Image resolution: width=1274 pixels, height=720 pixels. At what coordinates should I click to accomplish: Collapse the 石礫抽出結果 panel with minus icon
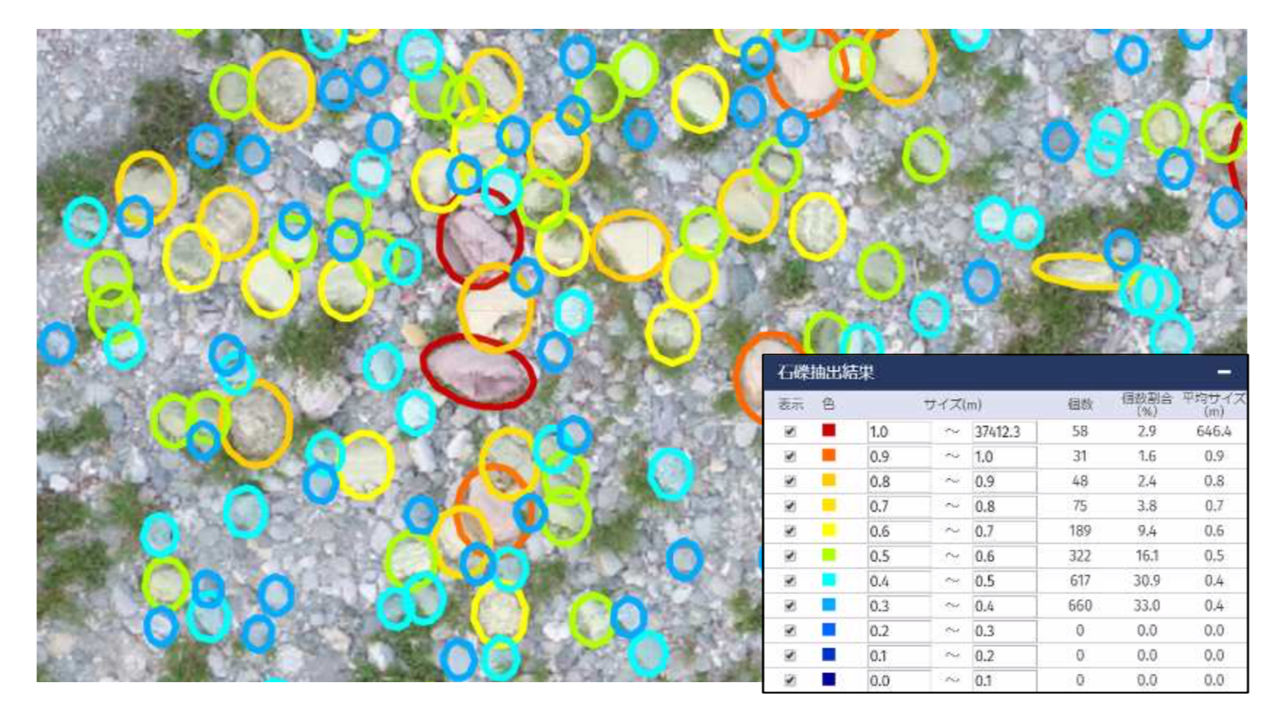pos(1224,372)
